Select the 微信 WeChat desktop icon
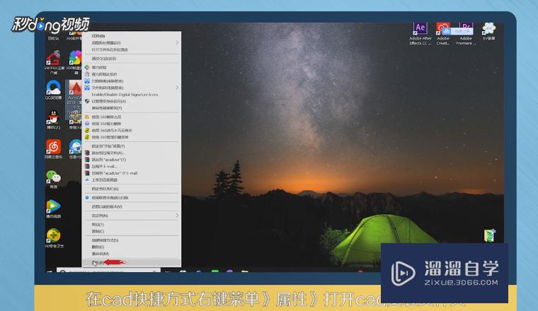 [x=54, y=179]
